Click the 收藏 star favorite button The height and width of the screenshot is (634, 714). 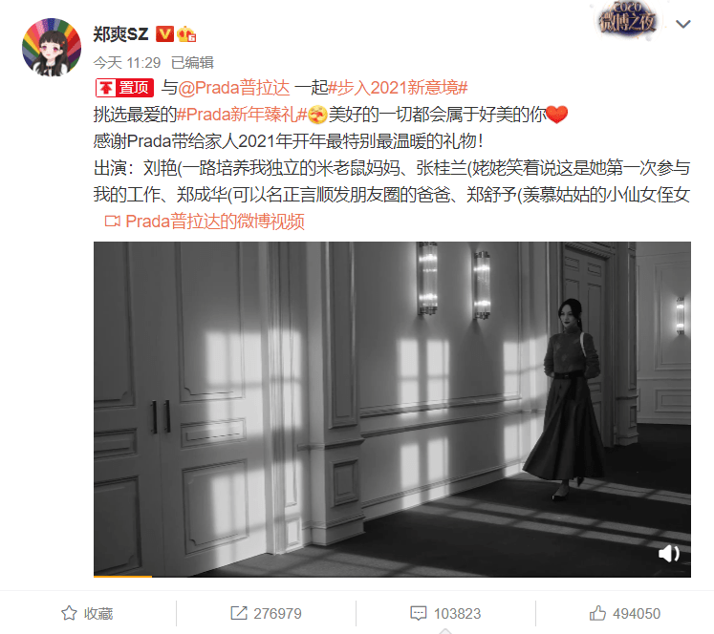point(87,614)
